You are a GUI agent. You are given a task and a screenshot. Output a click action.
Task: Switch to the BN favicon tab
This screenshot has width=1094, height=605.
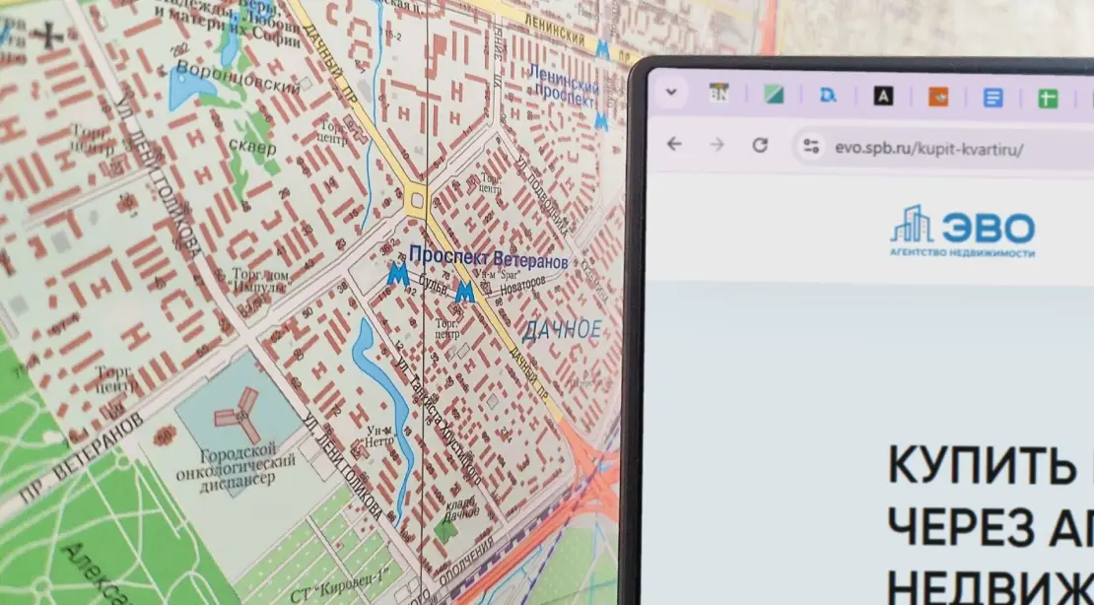tap(718, 93)
